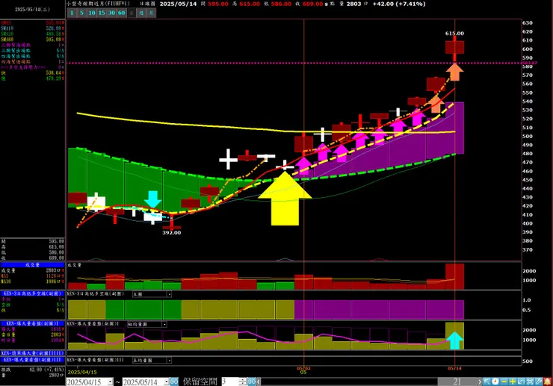Click GO button next to 保留空間 field
Screen dimensions: 553x386
click(x=251, y=382)
